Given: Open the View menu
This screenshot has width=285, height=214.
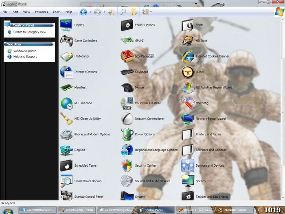Looking at the screenshot, I should [x=26, y=12].
